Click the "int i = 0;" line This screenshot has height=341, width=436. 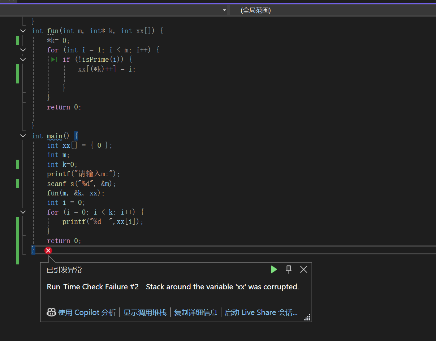[66, 202]
